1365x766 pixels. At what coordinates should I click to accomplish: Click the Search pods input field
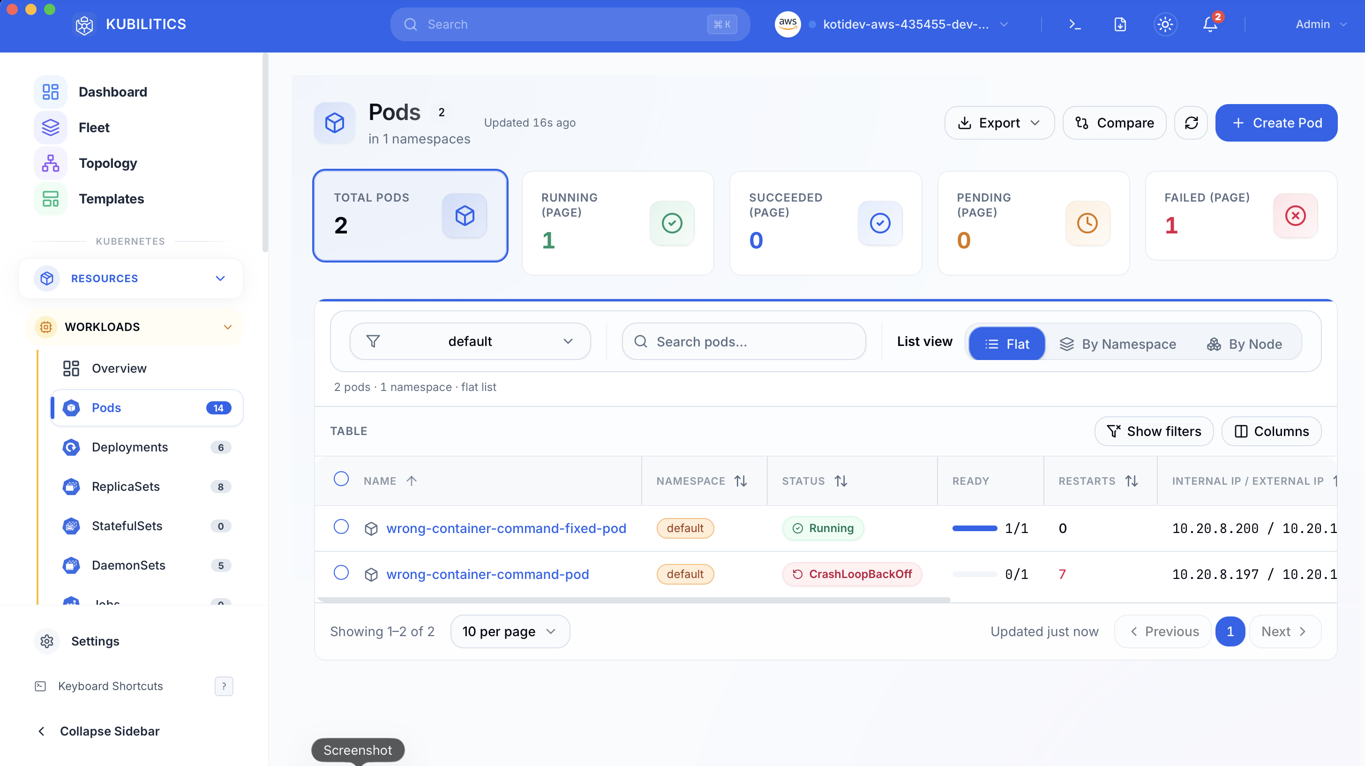click(744, 342)
